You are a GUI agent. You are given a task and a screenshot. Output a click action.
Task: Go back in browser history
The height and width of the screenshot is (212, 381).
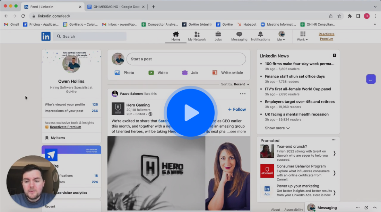click(6, 16)
